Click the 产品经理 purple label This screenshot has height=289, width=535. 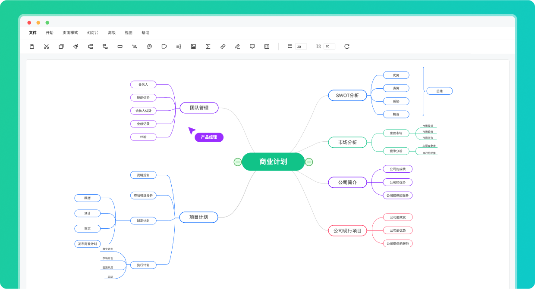(x=209, y=137)
